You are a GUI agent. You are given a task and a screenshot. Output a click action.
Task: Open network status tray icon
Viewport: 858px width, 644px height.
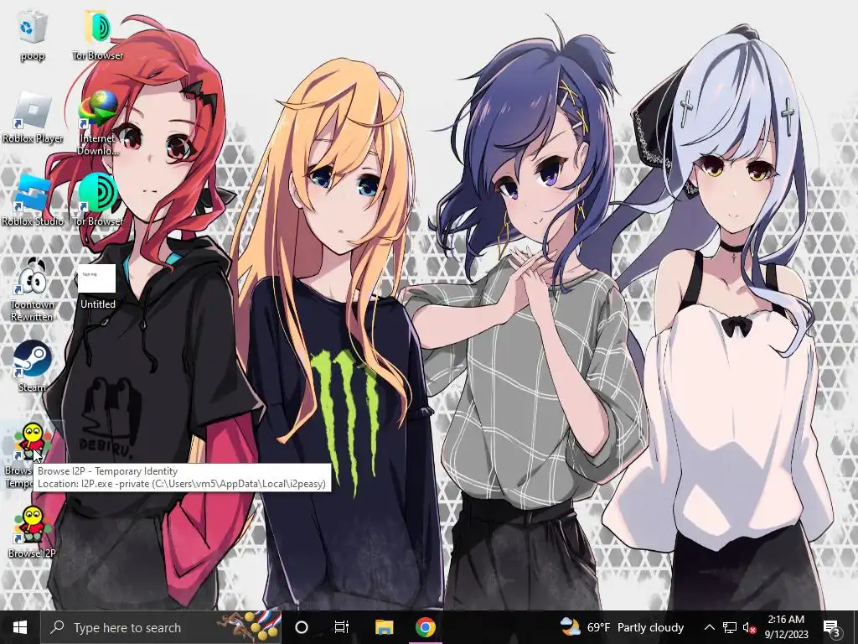click(730, 627)
